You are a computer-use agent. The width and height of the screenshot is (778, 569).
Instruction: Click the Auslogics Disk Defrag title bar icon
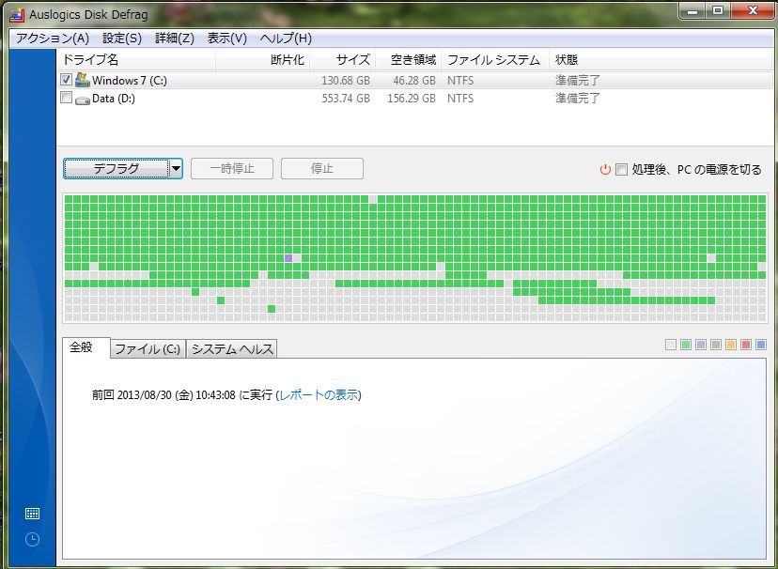[x=15, y=14]
